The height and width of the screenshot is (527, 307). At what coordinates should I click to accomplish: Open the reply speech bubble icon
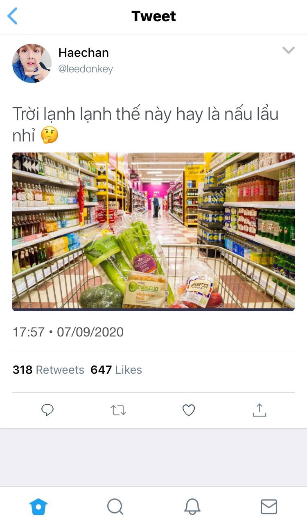click(x=47, y=410)
